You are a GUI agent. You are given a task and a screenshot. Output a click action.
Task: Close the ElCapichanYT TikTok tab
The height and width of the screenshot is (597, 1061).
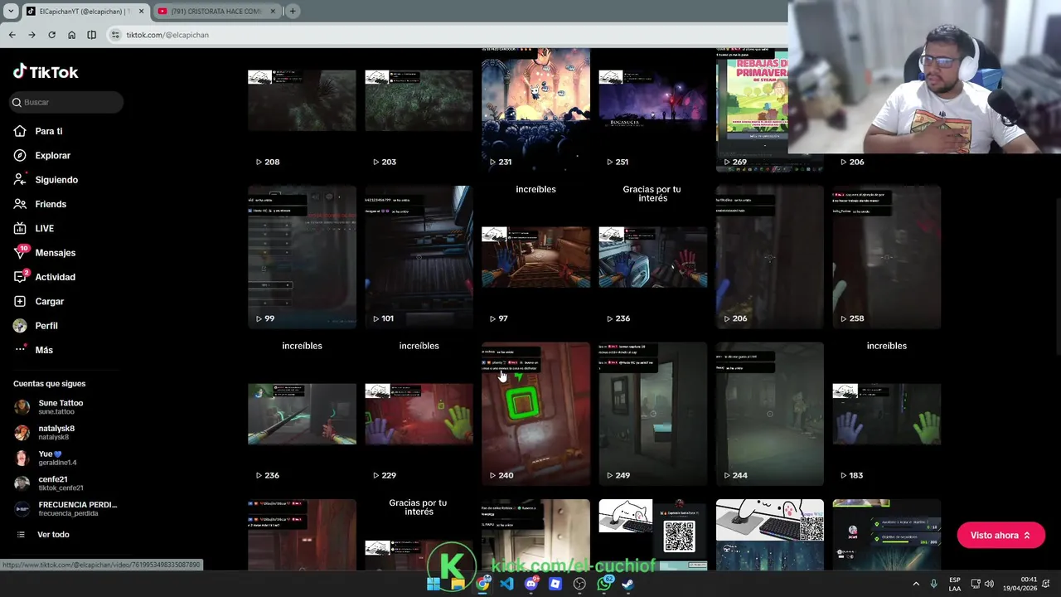point(141,12)
